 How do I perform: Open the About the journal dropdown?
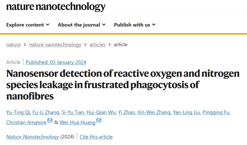(x=82, y=25)
